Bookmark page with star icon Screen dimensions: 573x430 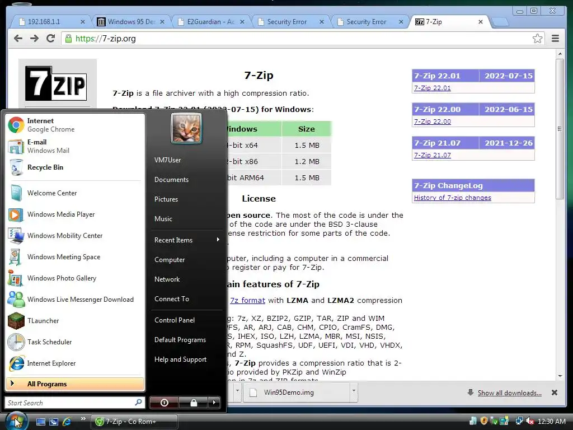point(537,39)
